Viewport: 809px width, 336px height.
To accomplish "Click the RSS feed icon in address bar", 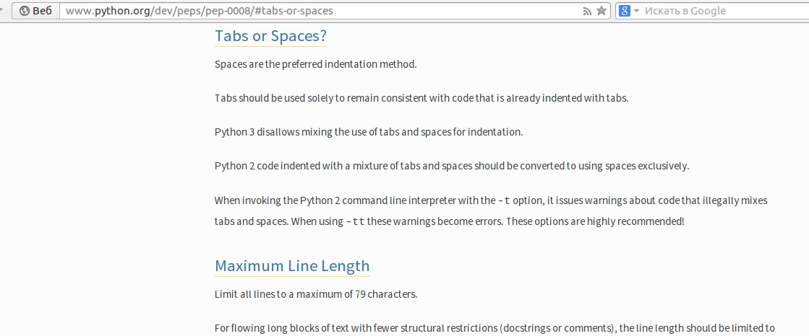I will 588,11.
